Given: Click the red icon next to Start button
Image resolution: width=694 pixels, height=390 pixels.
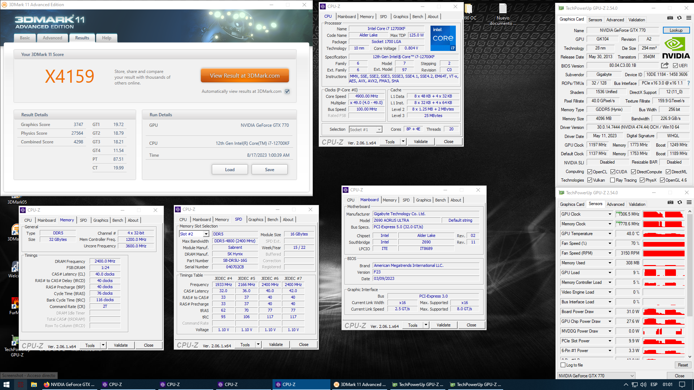Looking at the screenshot, I should [20, 385].
